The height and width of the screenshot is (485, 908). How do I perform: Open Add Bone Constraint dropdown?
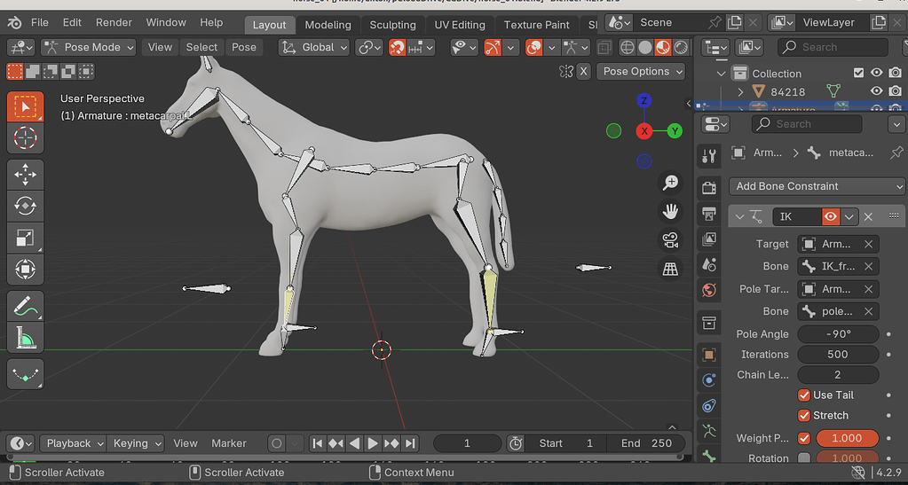pyautogui.click(x=817, y=186)
